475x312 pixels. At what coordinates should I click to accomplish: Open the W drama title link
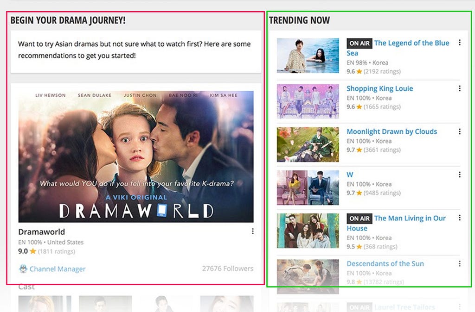[x=350, y=175]
